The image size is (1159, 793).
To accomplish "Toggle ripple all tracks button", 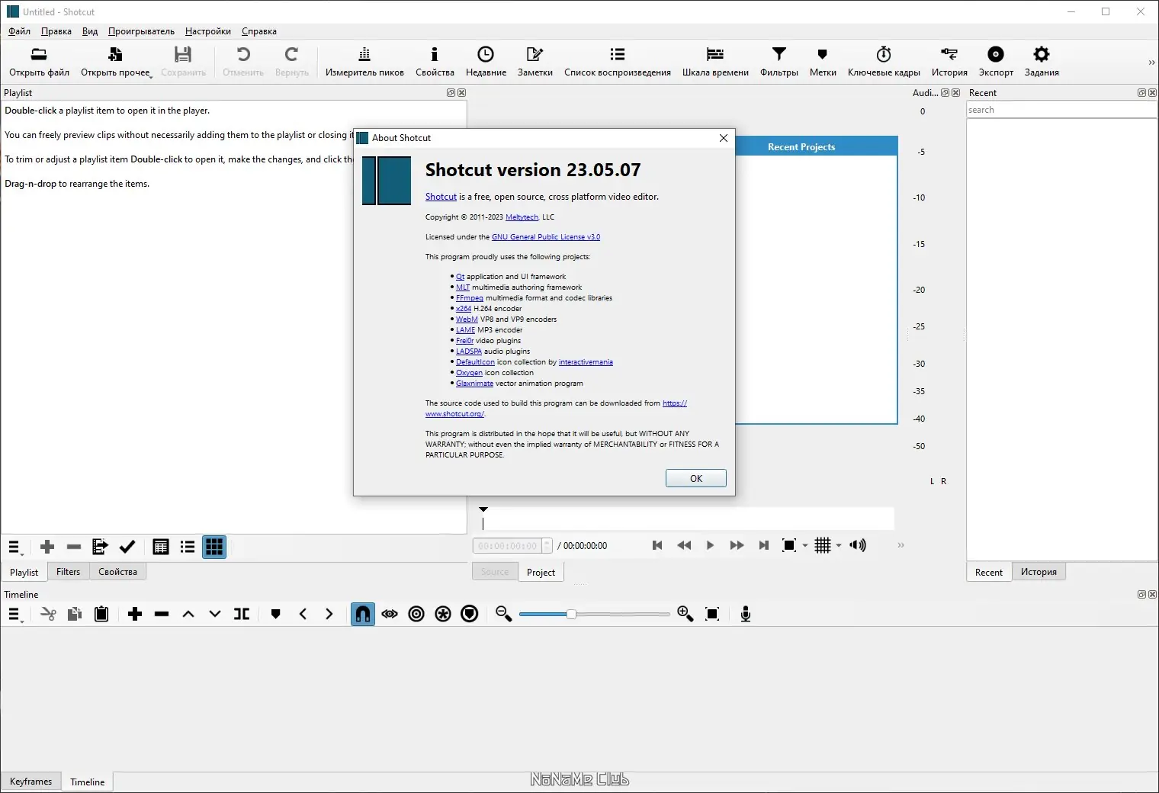I will (443, 615).
